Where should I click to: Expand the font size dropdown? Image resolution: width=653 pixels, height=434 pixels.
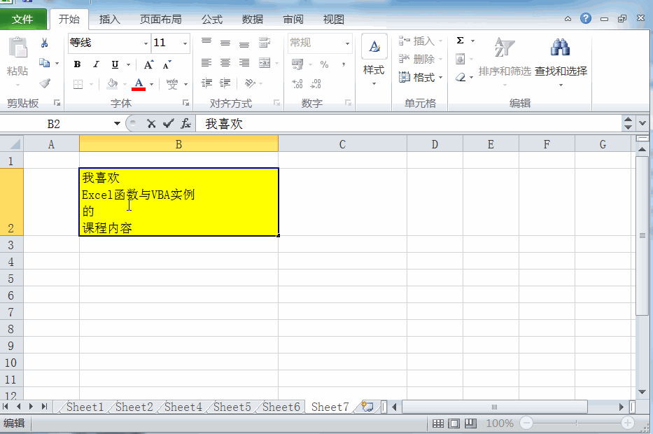(x=185, y=43)
